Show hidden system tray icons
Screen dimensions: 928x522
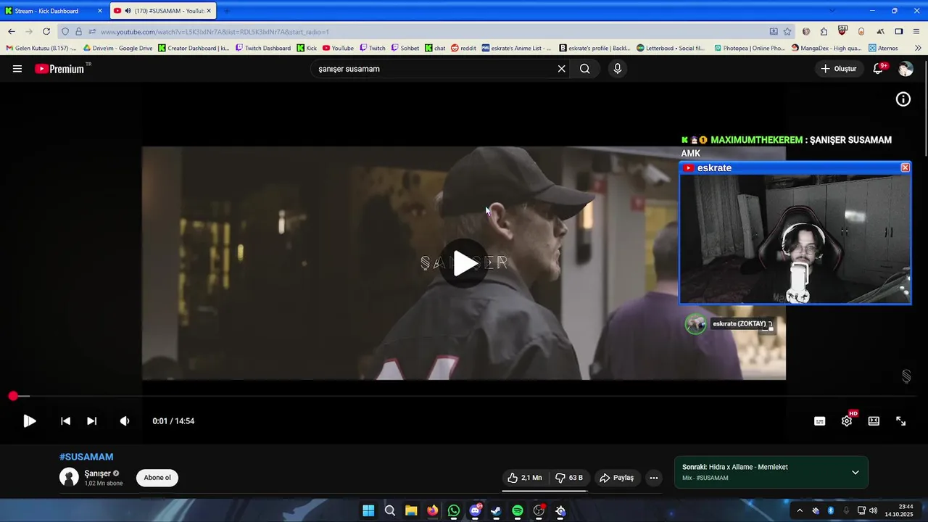(x=800, y=511)
